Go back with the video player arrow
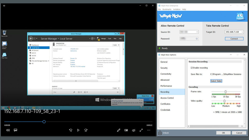249x140 pixels. 4,6
